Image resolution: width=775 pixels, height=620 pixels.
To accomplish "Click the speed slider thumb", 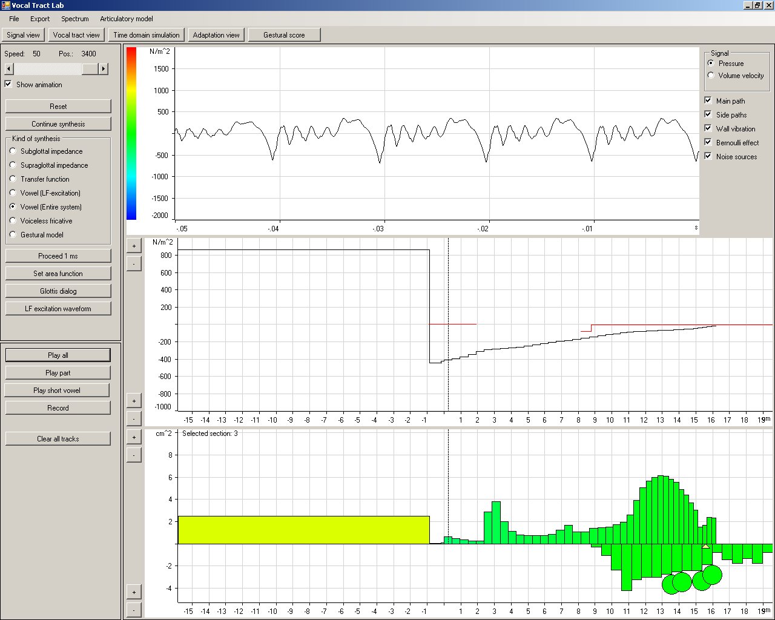I will point(90,69).
